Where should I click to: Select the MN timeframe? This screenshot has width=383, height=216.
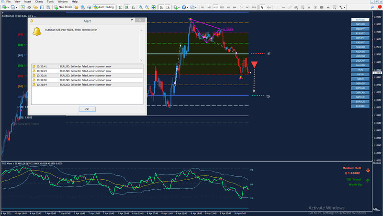point(254,7)
